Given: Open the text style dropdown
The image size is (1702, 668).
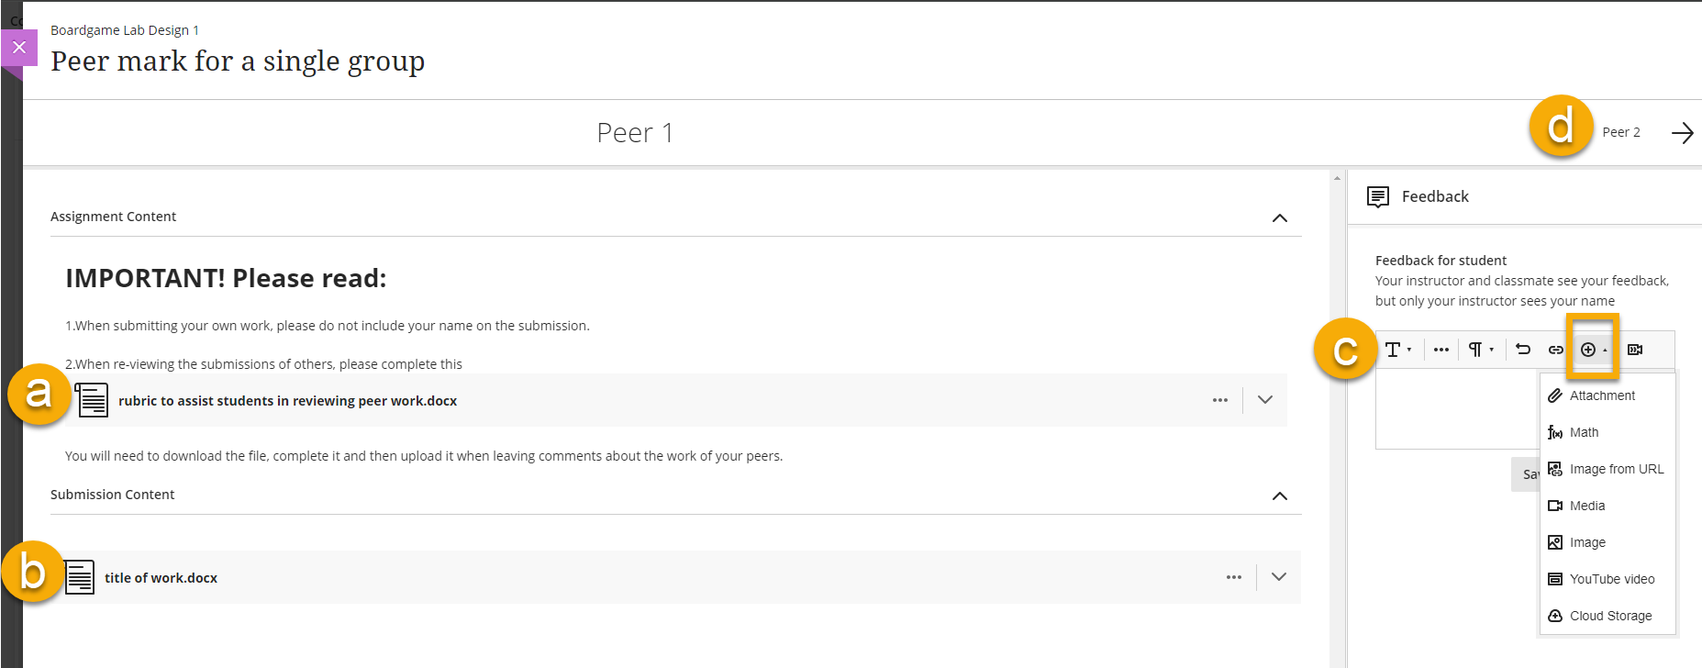Looking at the screenshot, I should [1397, 350].
